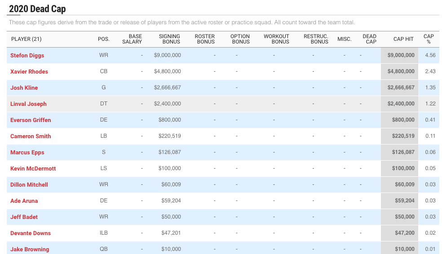This screenshot has height=254, width=442.
Task: Visit Cameron Smith player page
Action: pyautogui.click(x=31, y=136)
